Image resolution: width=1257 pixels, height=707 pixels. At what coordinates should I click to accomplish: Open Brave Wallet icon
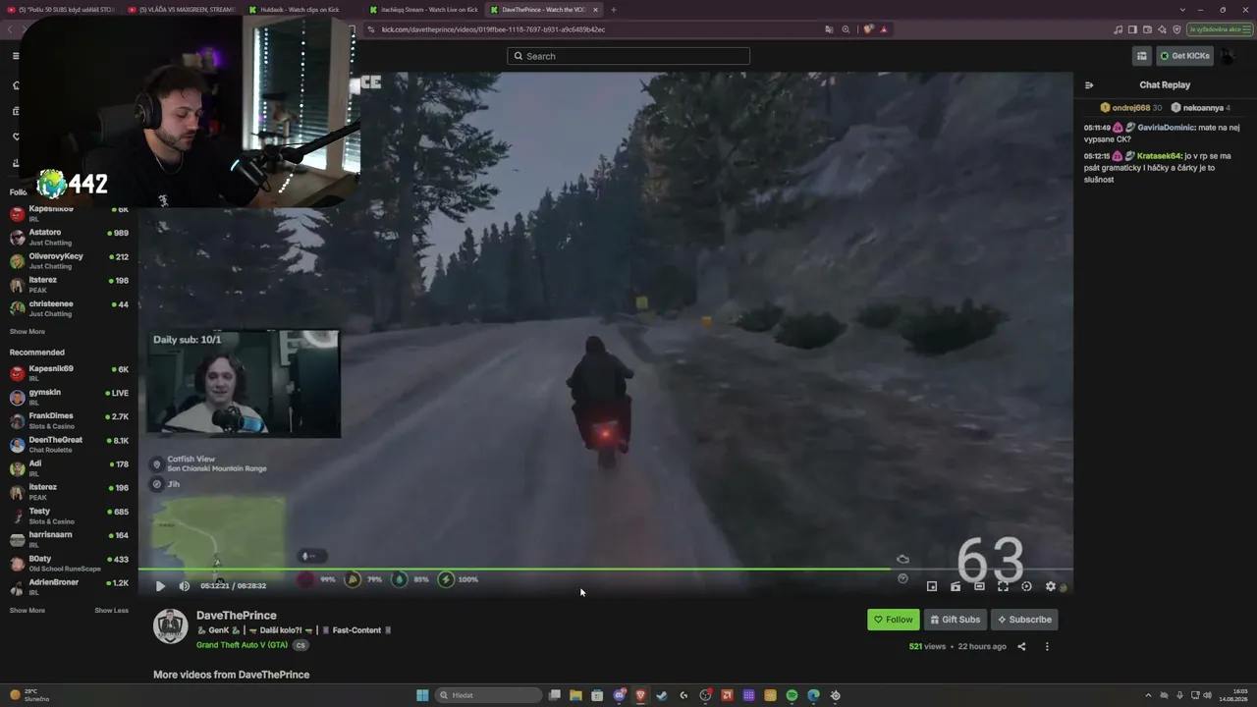pyautogui.click(x=1147, y=29)
